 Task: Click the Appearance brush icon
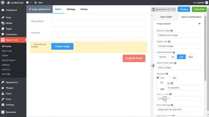(x=3, y=82)
